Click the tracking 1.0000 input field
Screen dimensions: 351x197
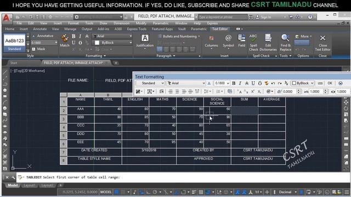(316, 91)
